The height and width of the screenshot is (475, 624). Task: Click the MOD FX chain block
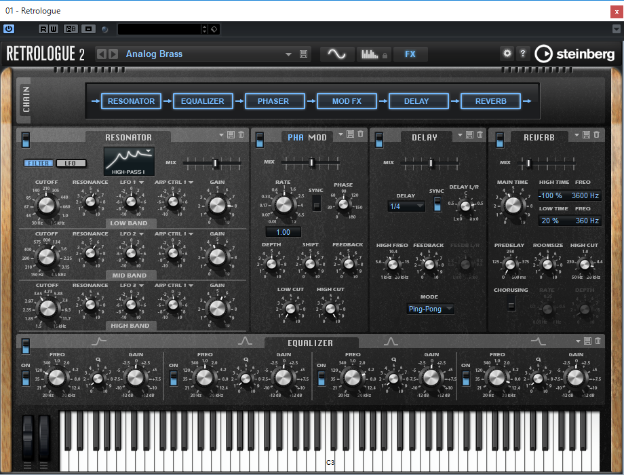coord(347,101)
